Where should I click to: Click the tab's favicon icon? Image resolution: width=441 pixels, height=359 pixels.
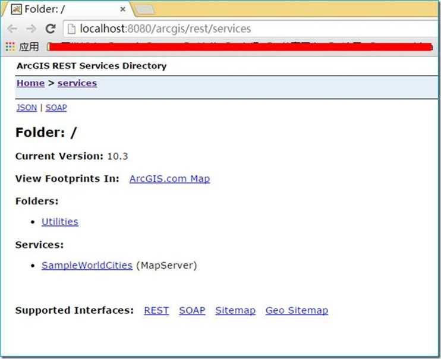tap(16, 10)
